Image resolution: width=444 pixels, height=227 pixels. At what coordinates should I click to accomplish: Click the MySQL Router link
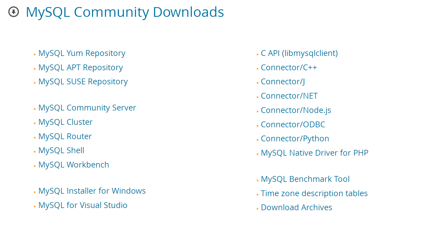click(x=65, y=136)
